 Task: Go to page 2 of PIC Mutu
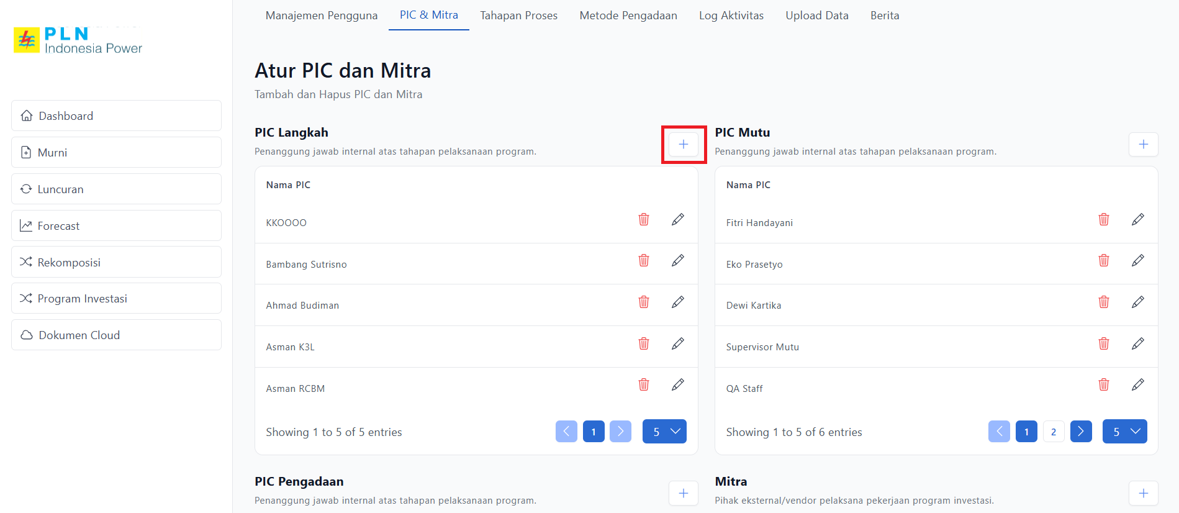click(1053, 432)
